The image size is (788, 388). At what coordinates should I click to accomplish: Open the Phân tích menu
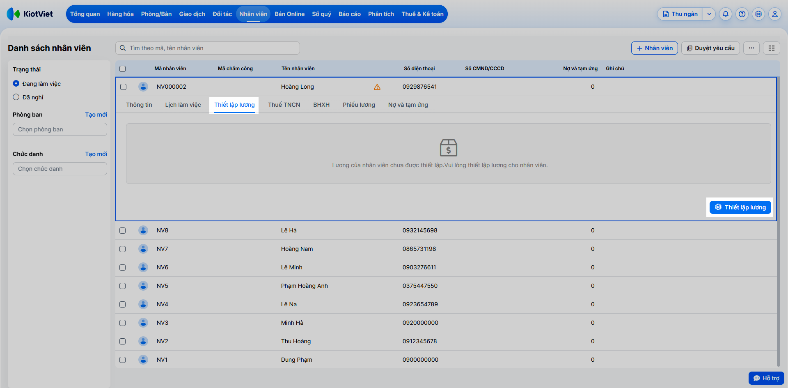point(381,14)
